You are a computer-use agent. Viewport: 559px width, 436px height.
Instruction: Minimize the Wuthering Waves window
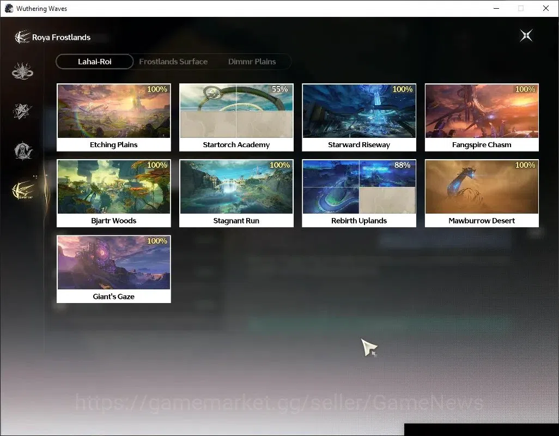[496, 8]
